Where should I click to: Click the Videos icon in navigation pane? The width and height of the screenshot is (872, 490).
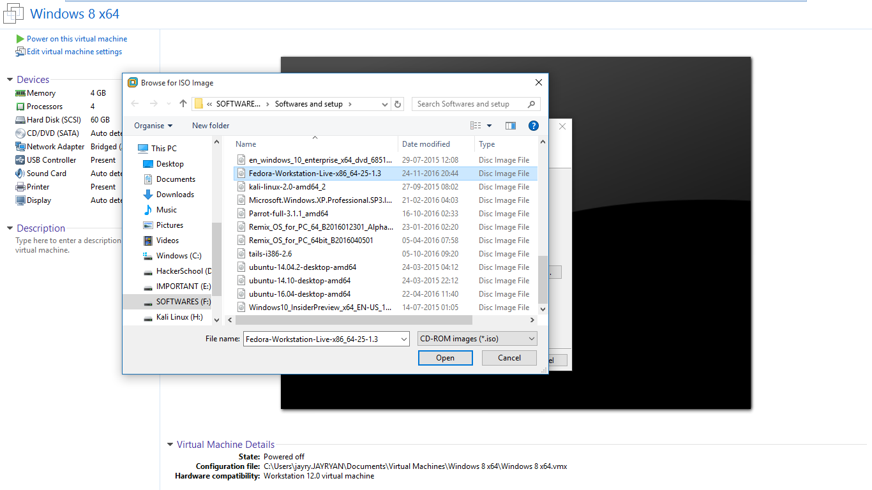pos(148,241)
